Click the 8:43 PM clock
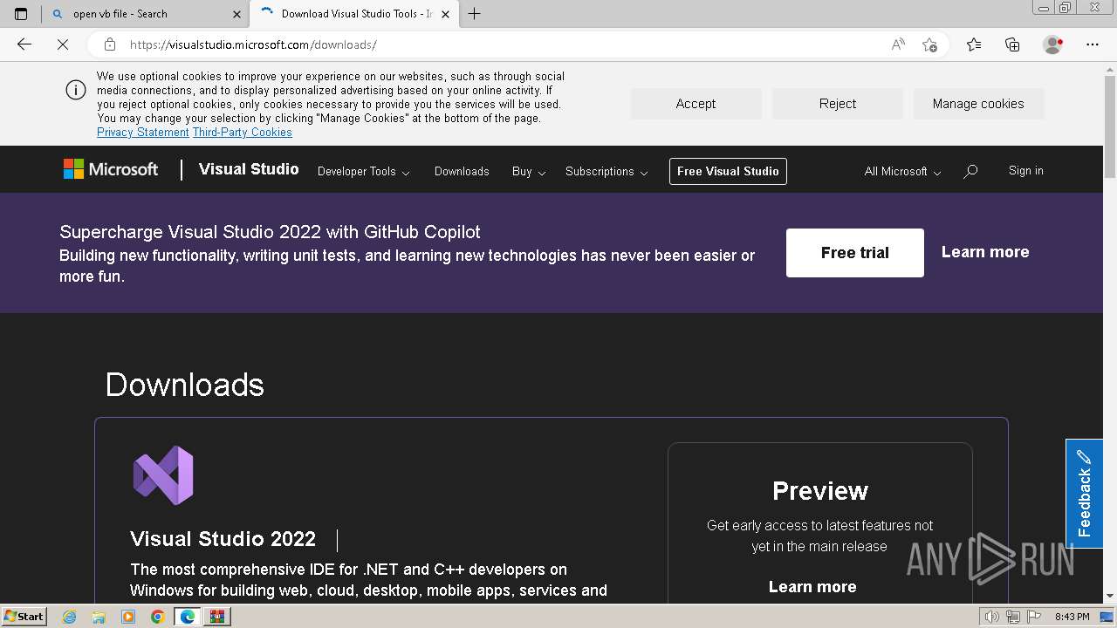 click(x=1072, y=617)
